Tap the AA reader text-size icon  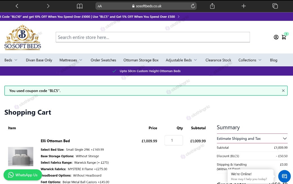click(100, 6)
